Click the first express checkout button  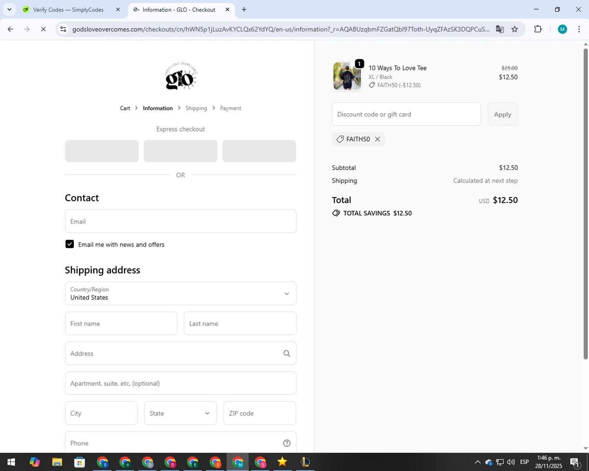pyautogui.click(x=102, y=151)
